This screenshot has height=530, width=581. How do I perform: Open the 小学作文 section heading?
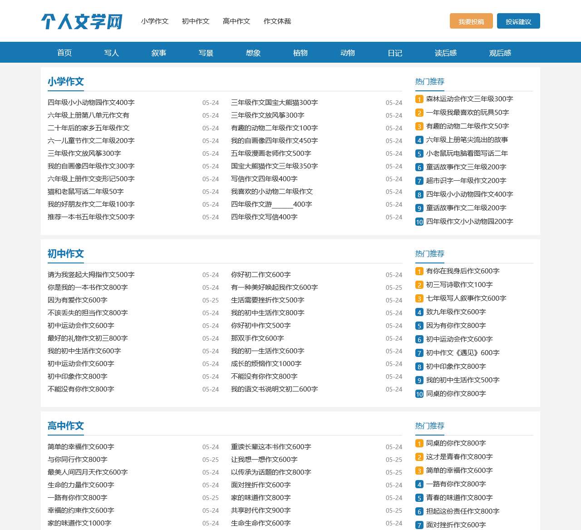point(66,82)
